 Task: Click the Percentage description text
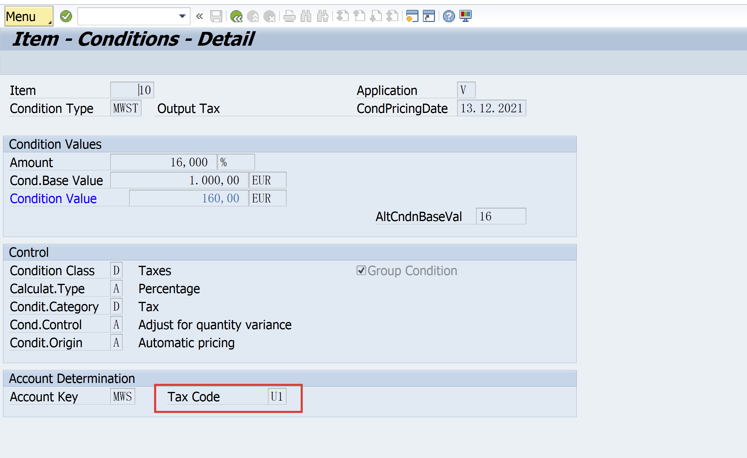[169, 289]
